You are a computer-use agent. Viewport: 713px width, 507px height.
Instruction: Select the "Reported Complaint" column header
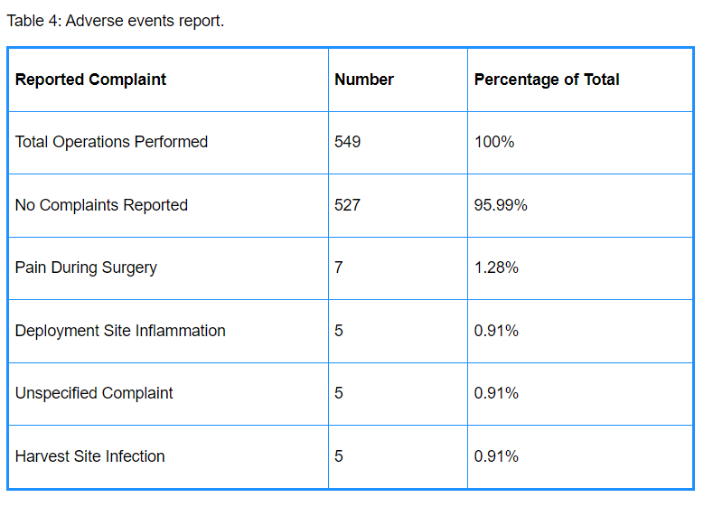click(x=90, y=80)
